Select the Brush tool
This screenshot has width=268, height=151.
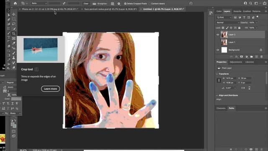(14, 53)
